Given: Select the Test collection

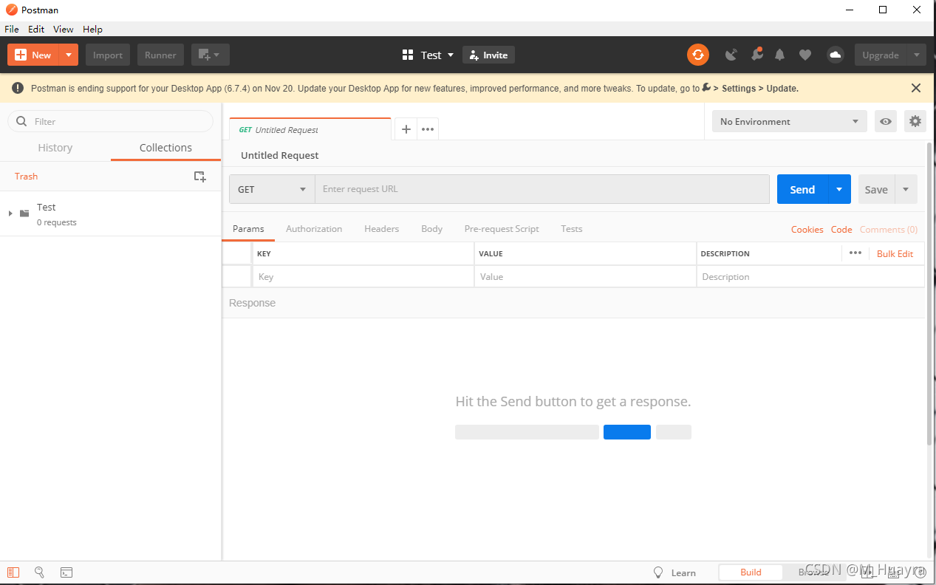Looking at the screenshot, I should 111,213.
